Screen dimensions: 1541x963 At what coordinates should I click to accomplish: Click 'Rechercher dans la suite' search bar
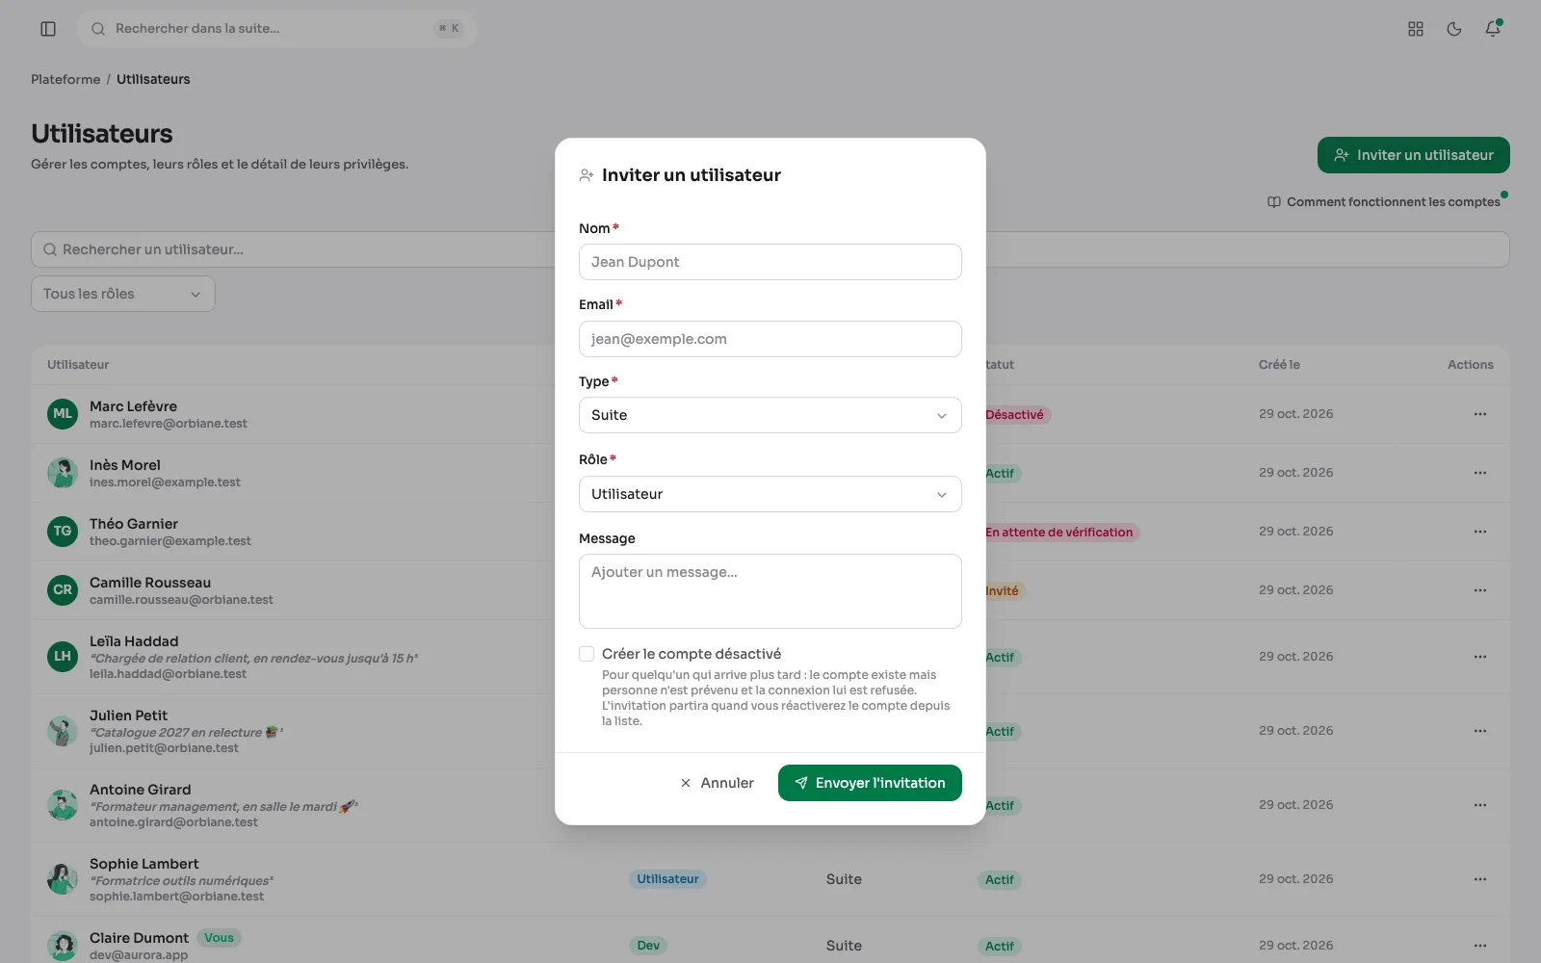(277, 29)
